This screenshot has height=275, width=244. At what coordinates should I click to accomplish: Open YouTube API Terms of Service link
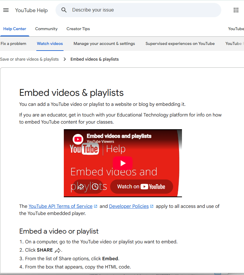pyautogui.click(x=61, y=206)
